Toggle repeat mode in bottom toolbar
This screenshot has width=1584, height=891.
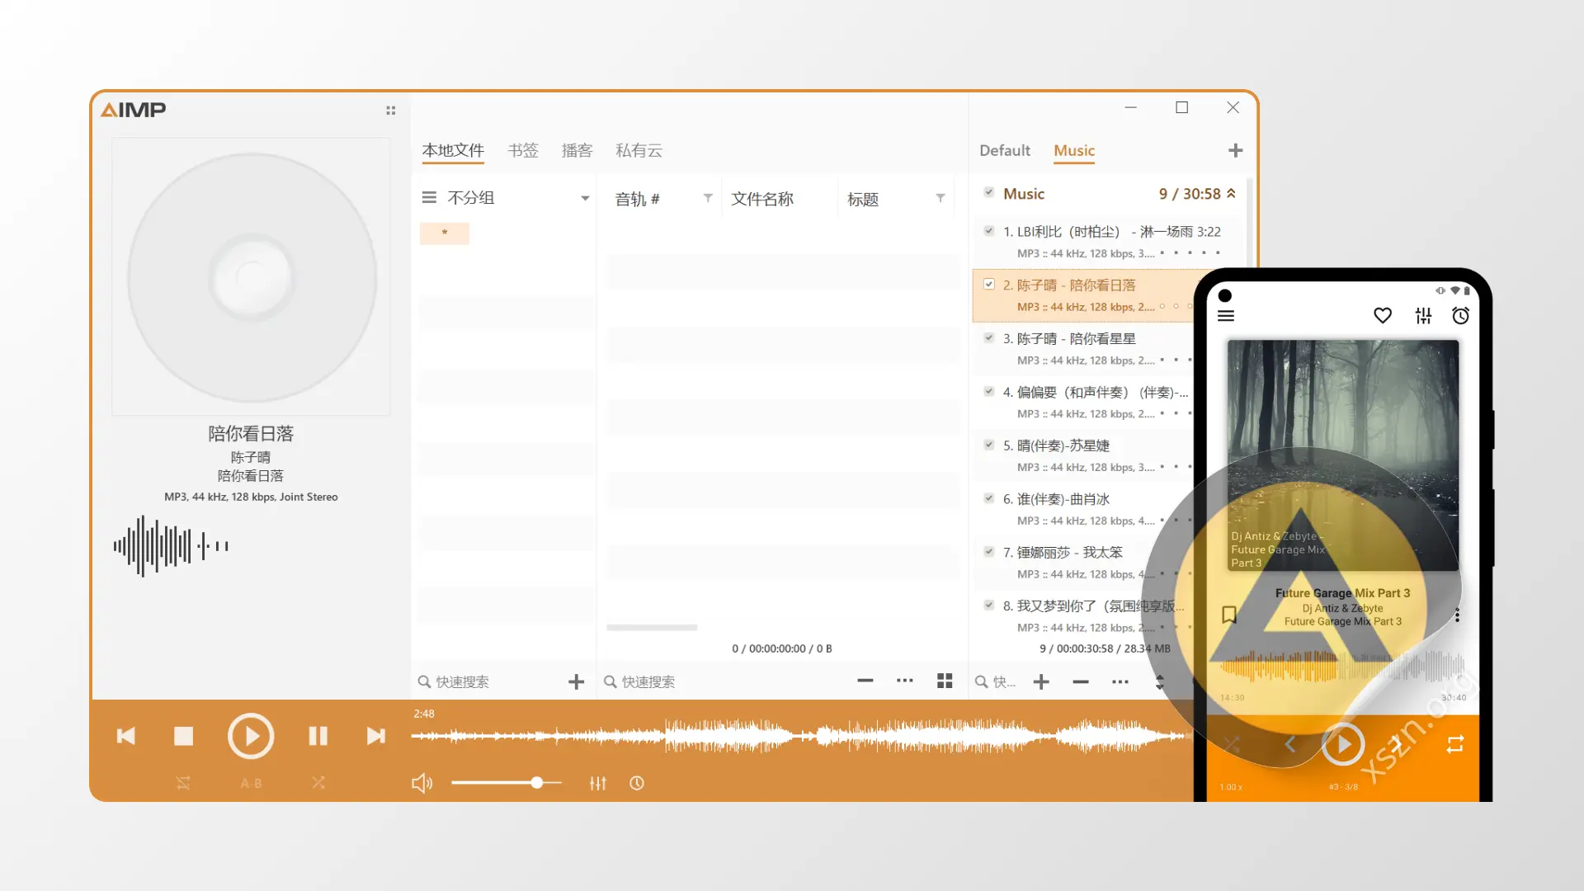pos(183,783)
